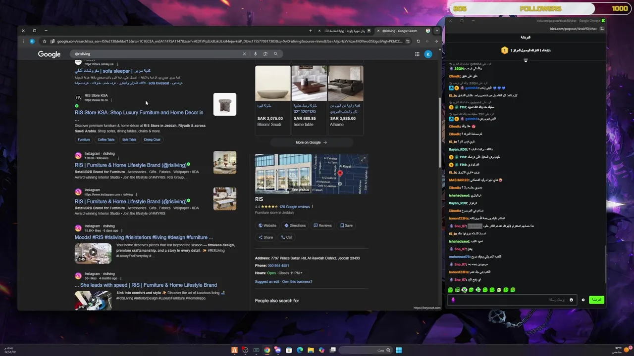Clear the Google search box text
Image resolution: width=634 pixels, height=356 pixels.
244,54
